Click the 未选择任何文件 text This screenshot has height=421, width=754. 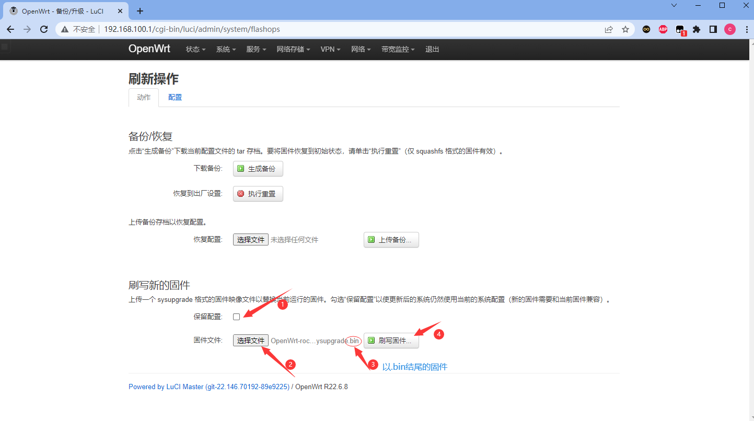pyautogui.click(x=294, y=240)
